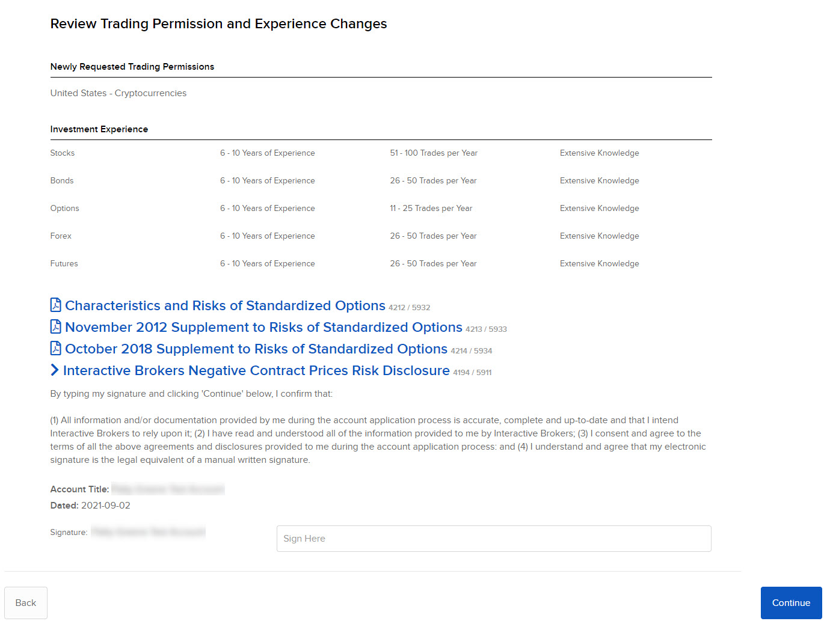Click the Investment Experience section heading
Screen dimensions: 827x630
pyautogui.click(x=99, y=129)
